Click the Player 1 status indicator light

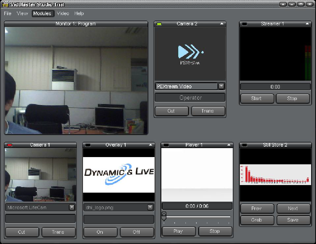pyautogui.click(x=166, y=145)
